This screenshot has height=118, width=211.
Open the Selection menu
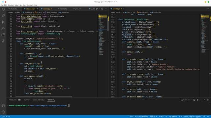[11, 5]
